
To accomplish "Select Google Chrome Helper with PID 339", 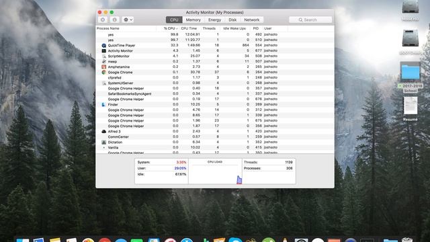I will (x=215, y=115).
